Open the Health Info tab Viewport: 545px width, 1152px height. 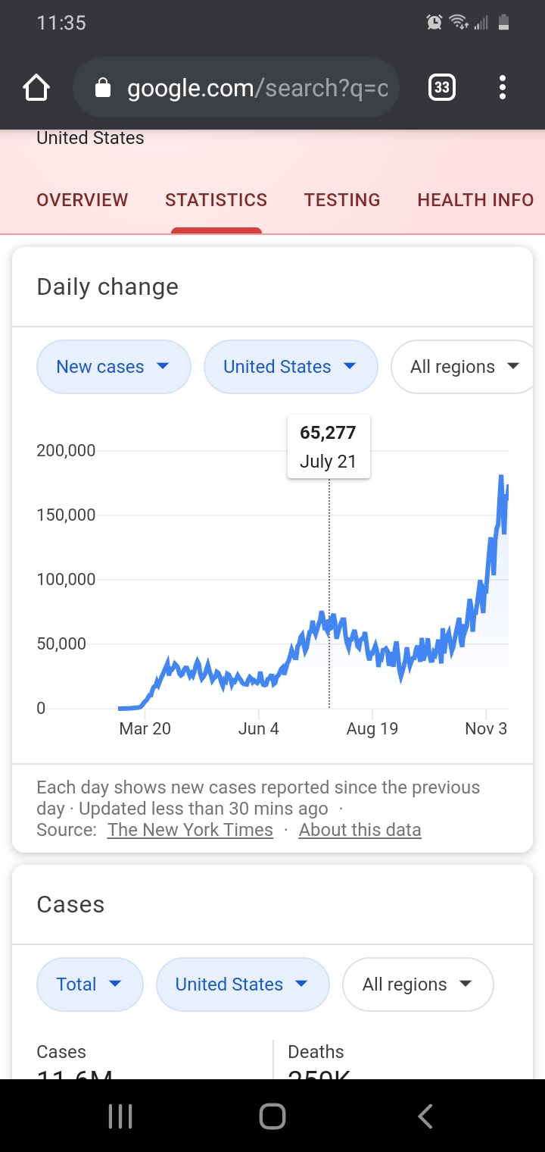475,200
